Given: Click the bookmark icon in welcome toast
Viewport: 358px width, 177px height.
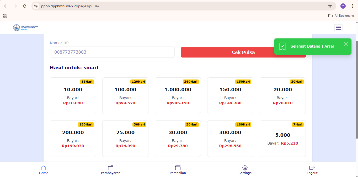Looking at the screenshot, I should 282,47.
